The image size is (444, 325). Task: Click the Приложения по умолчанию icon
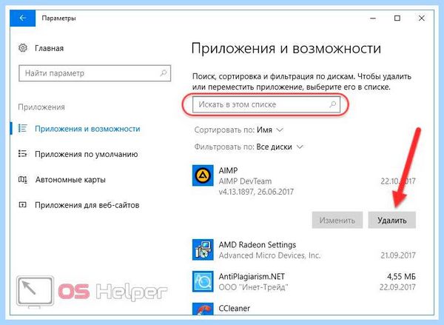[23, 154]
